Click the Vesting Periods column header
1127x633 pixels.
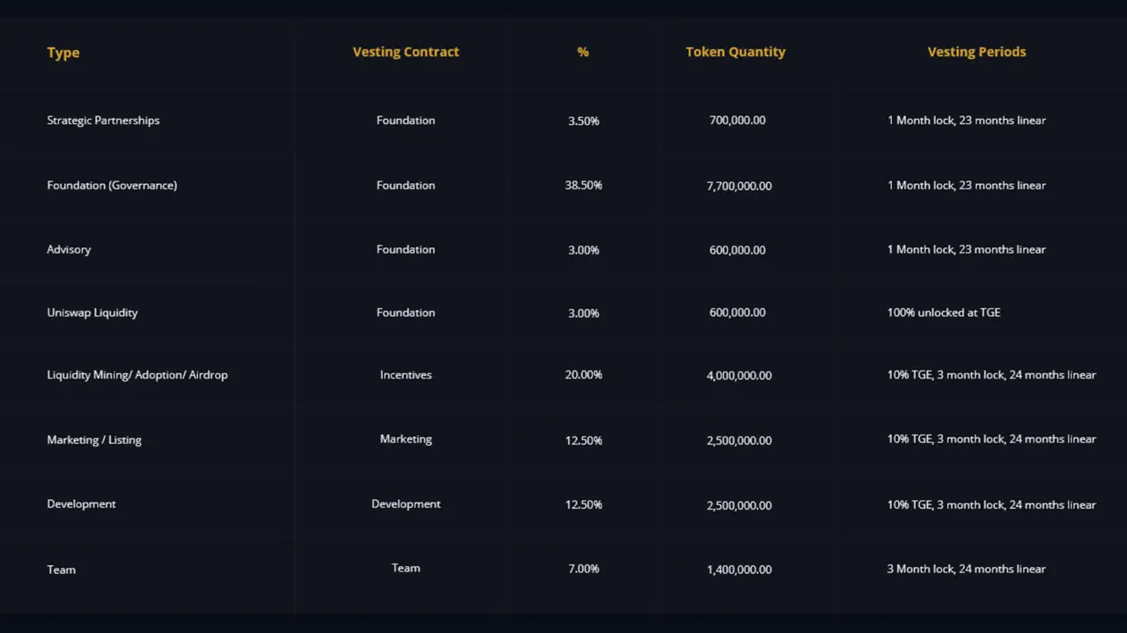pos(976,52)
